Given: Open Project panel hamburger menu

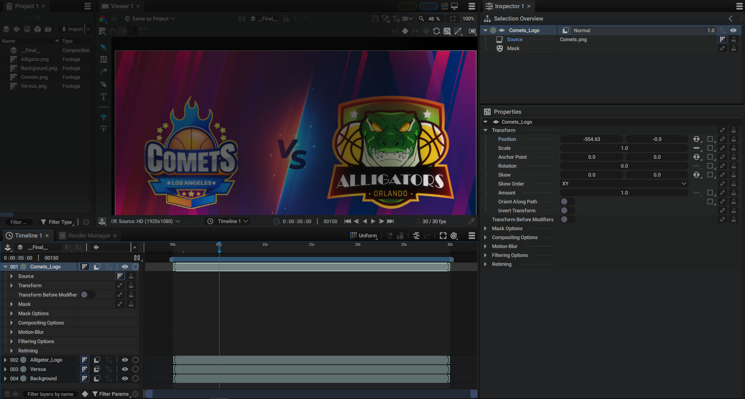Looking at the screenshot, I should click(x=88, y=6).
